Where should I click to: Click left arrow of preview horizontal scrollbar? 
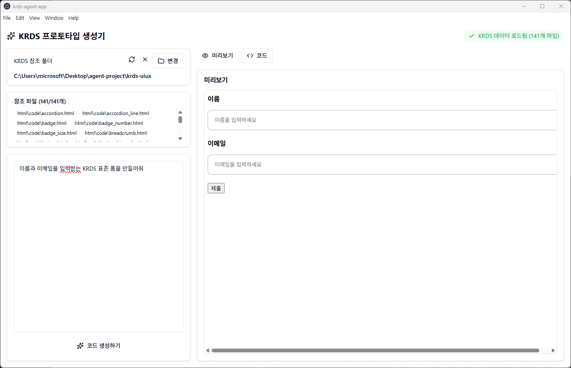tap(208, 350)
